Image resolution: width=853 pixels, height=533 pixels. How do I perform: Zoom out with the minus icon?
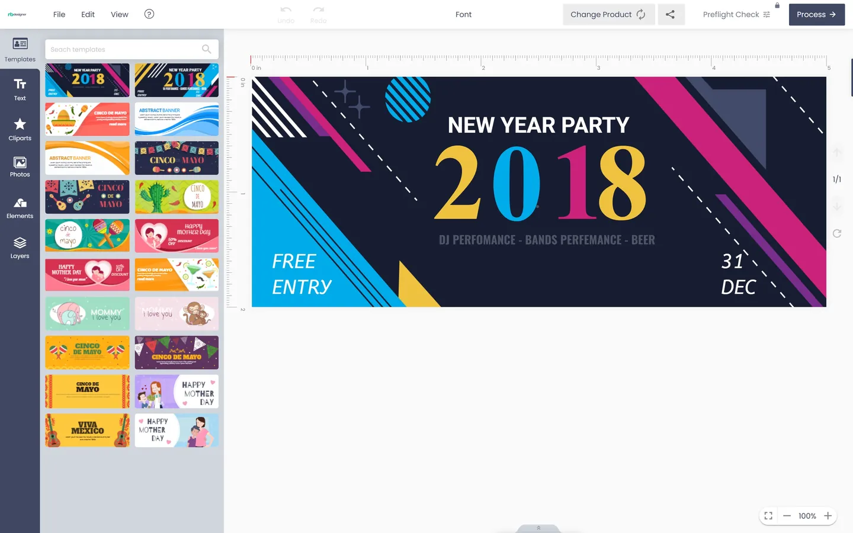787,516
